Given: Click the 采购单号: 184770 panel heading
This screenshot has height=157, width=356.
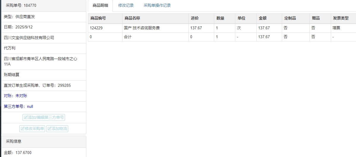Looking at the screenshot, I should pyautogui.click(x=21, y=6).
